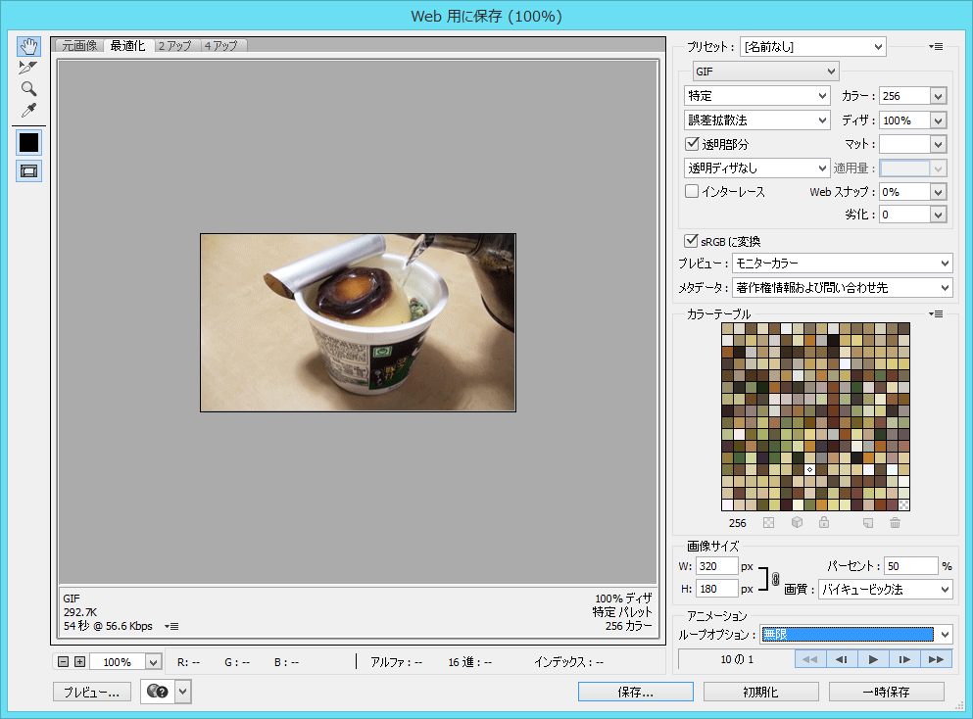This screenshot has width=973, height=719.
Task: Enable the インターレース checkbox
Action: coord(692,191)
